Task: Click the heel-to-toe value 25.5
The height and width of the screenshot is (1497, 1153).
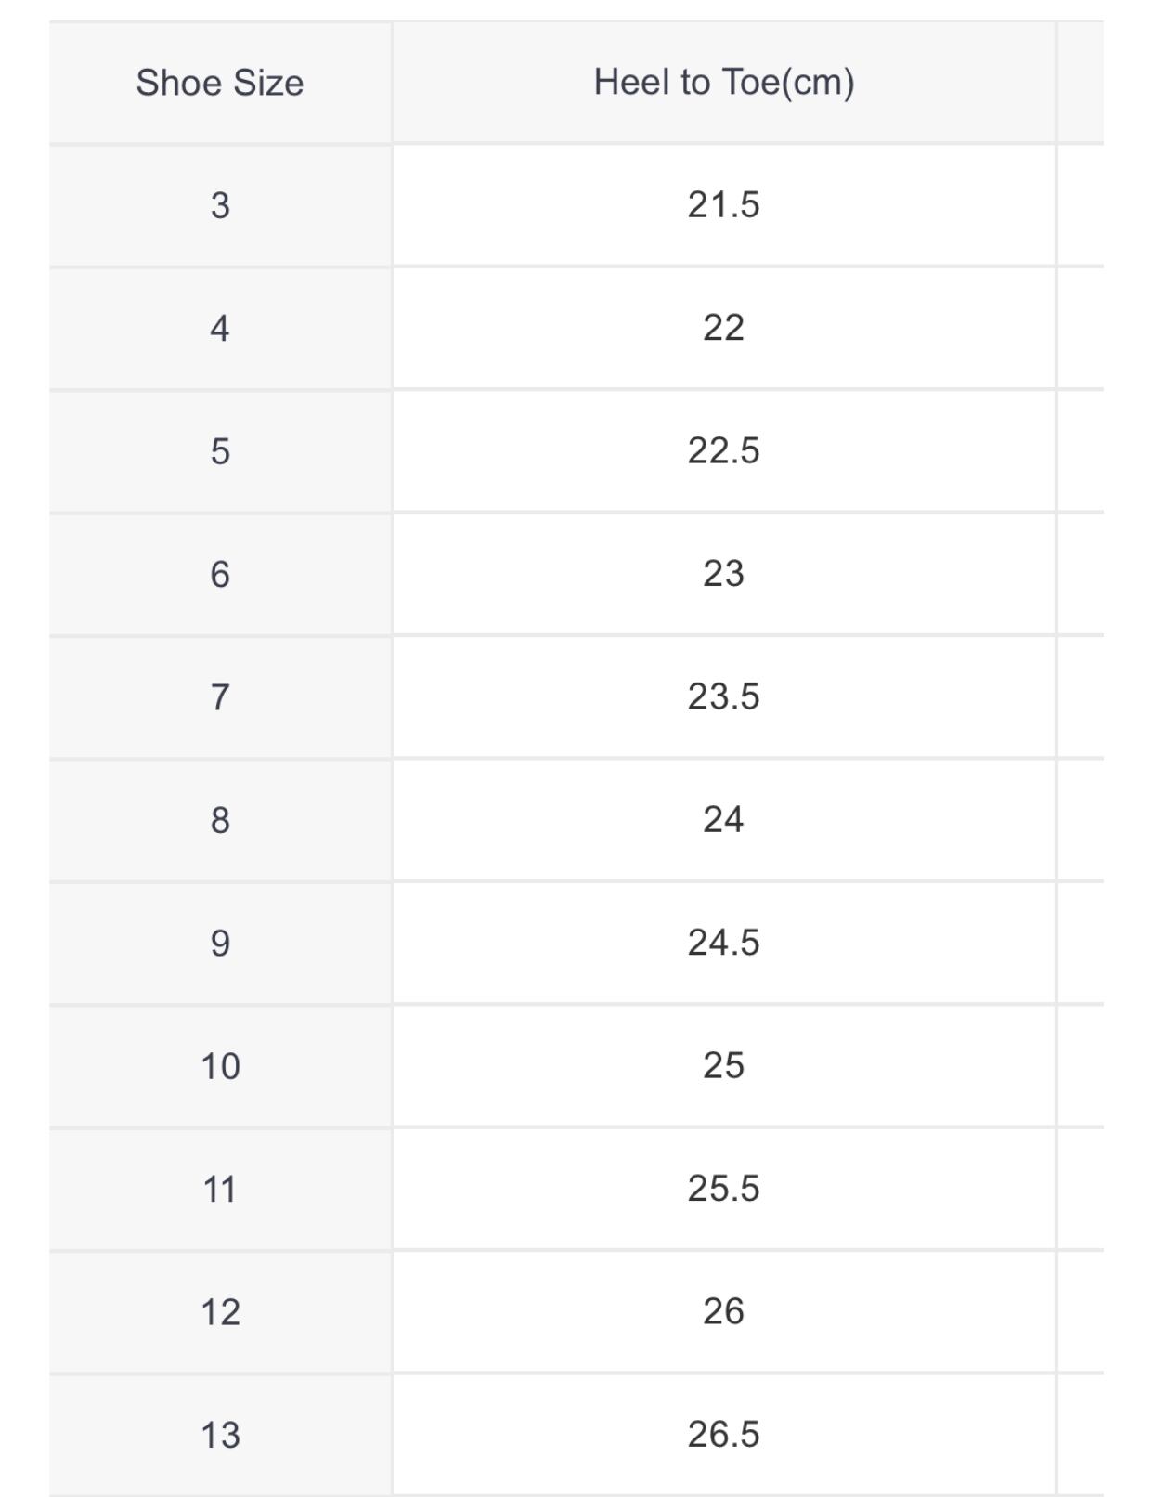Action: click(723, 1189)
